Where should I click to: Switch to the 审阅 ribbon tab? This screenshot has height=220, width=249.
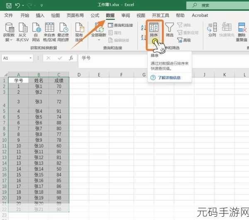pyautogui.click(x=126, y=15)
